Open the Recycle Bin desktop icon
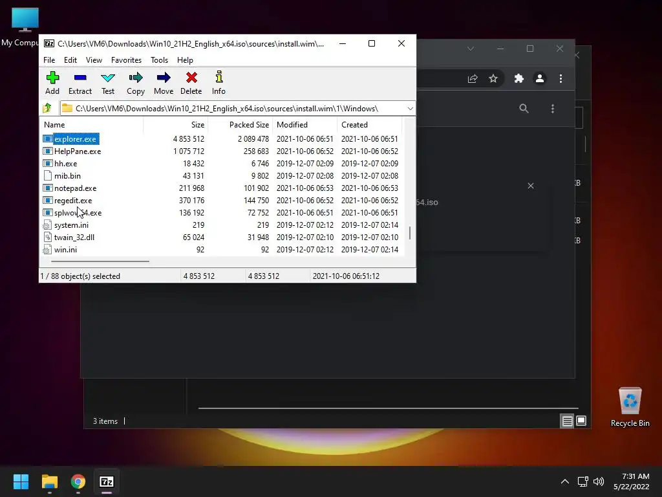Viewport: 662px width, 497px height. [630, 406]
